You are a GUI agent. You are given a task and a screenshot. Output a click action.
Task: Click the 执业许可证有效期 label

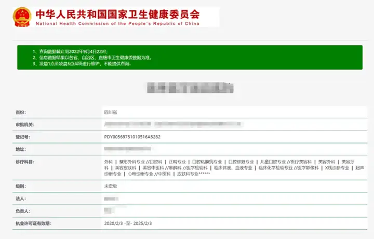click(33, 223)
